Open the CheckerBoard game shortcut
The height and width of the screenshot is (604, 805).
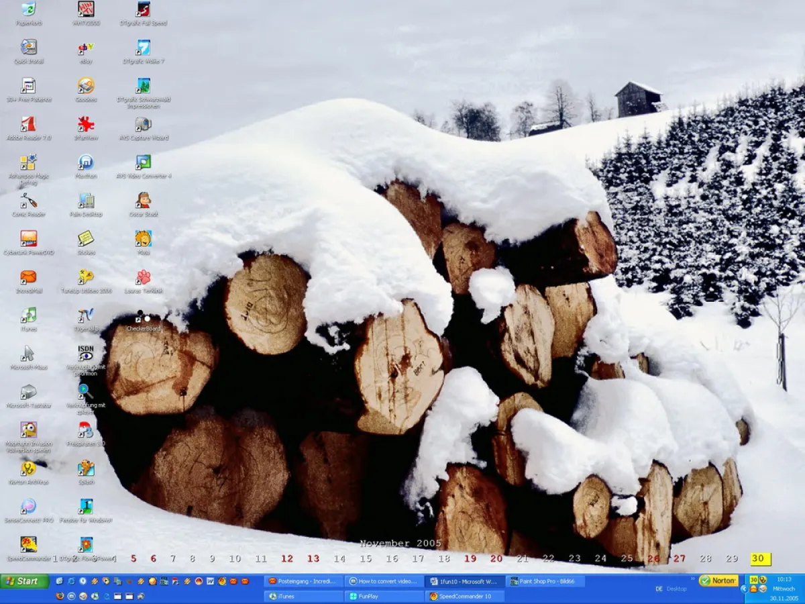pyautogui.click(x=143, y=317)
